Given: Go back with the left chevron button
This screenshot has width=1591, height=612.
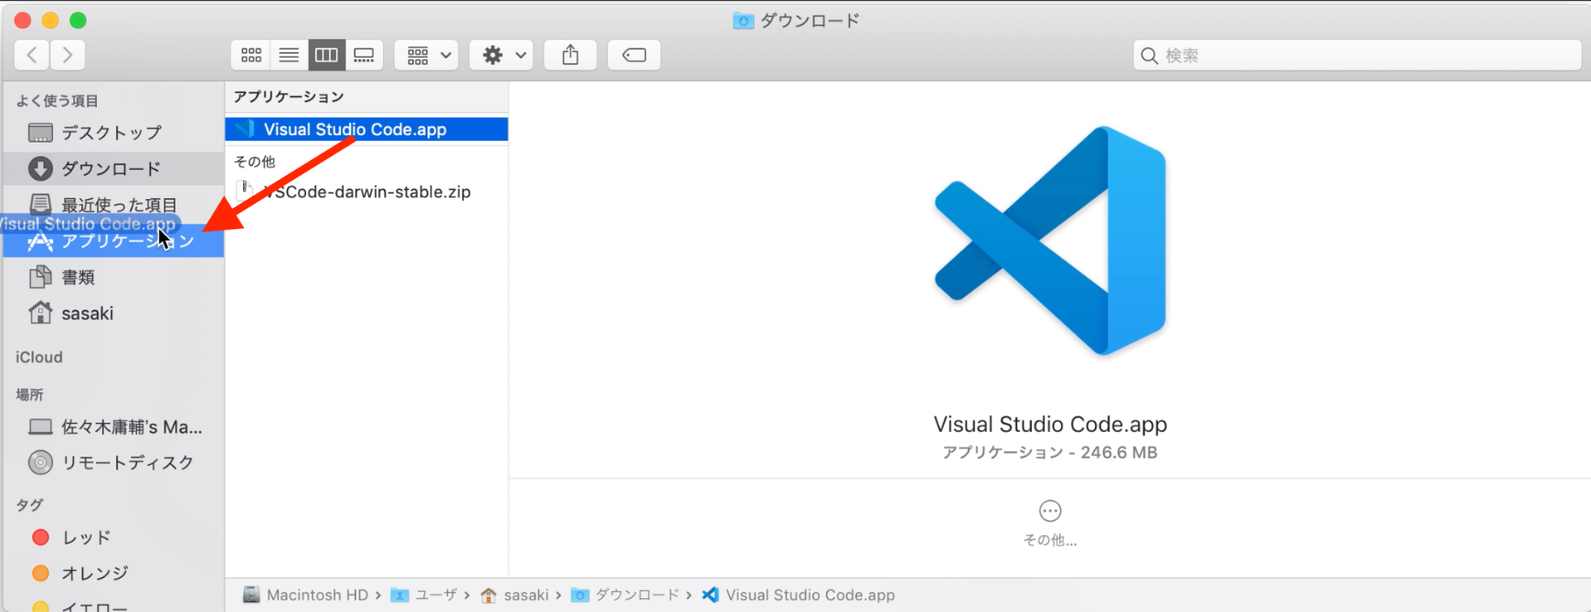Looking at the screenshot, I should coord(32,55).
